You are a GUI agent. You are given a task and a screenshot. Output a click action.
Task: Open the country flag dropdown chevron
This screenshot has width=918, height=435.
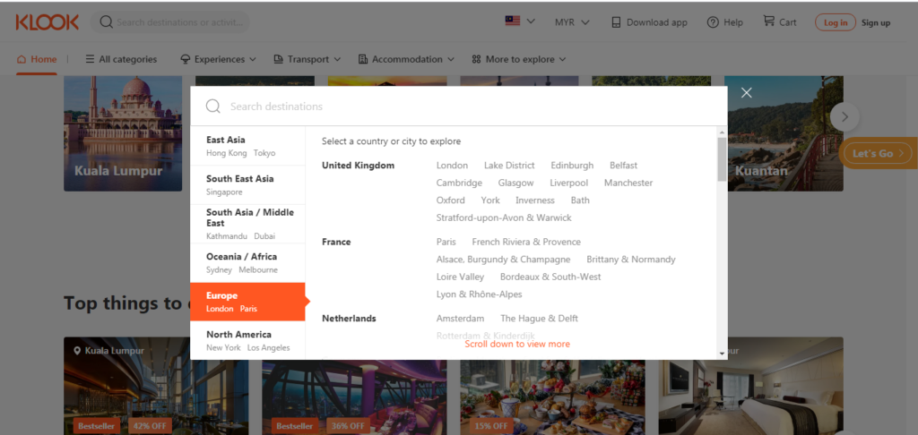pos(531,21)
